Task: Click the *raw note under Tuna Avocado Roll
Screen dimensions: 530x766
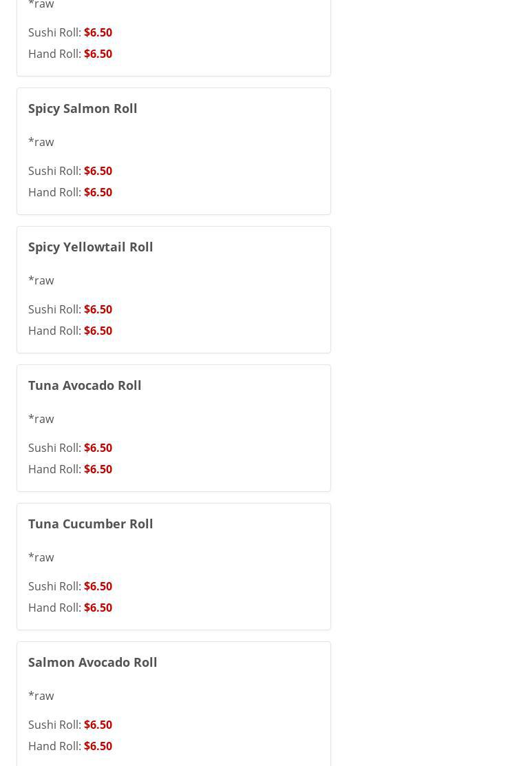Action: (41, 419)
